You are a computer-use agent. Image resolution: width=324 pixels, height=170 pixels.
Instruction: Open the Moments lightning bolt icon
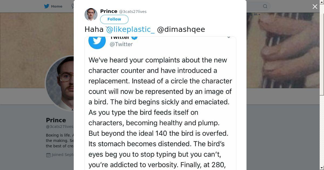(x=73, y=6)
